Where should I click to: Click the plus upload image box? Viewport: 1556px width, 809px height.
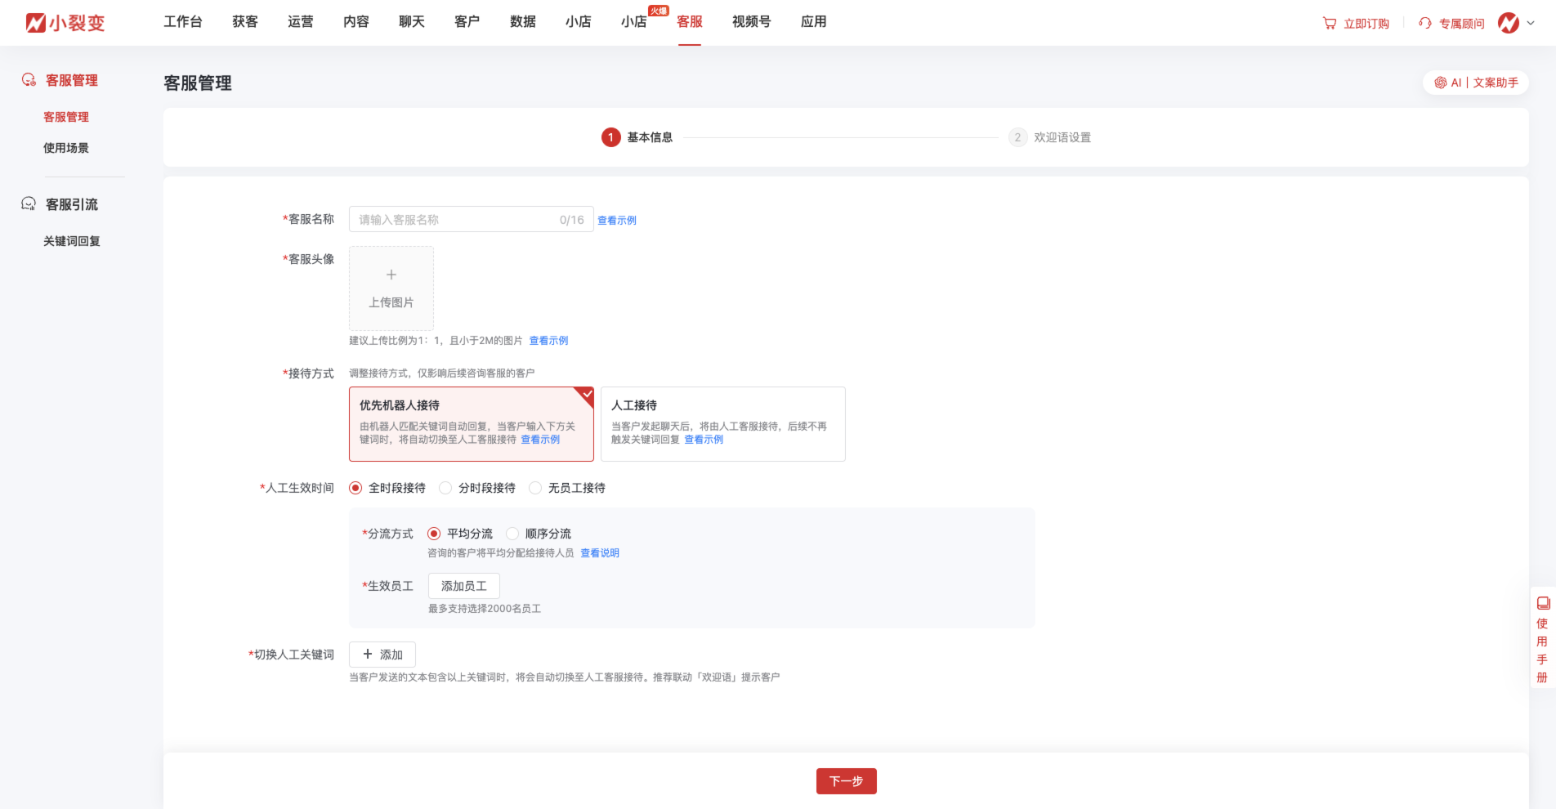point(391,288)
